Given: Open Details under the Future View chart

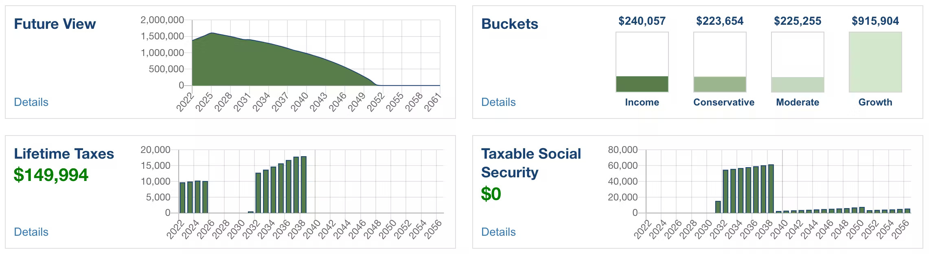Looking at the screenshot, I should (x=32, y=103).
